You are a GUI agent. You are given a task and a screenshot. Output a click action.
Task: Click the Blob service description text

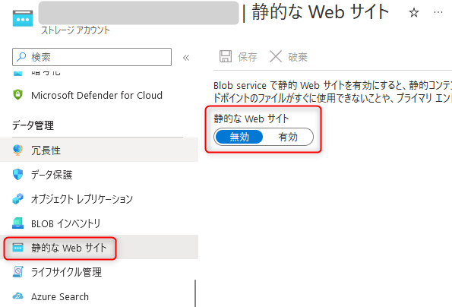pos(333,92)
